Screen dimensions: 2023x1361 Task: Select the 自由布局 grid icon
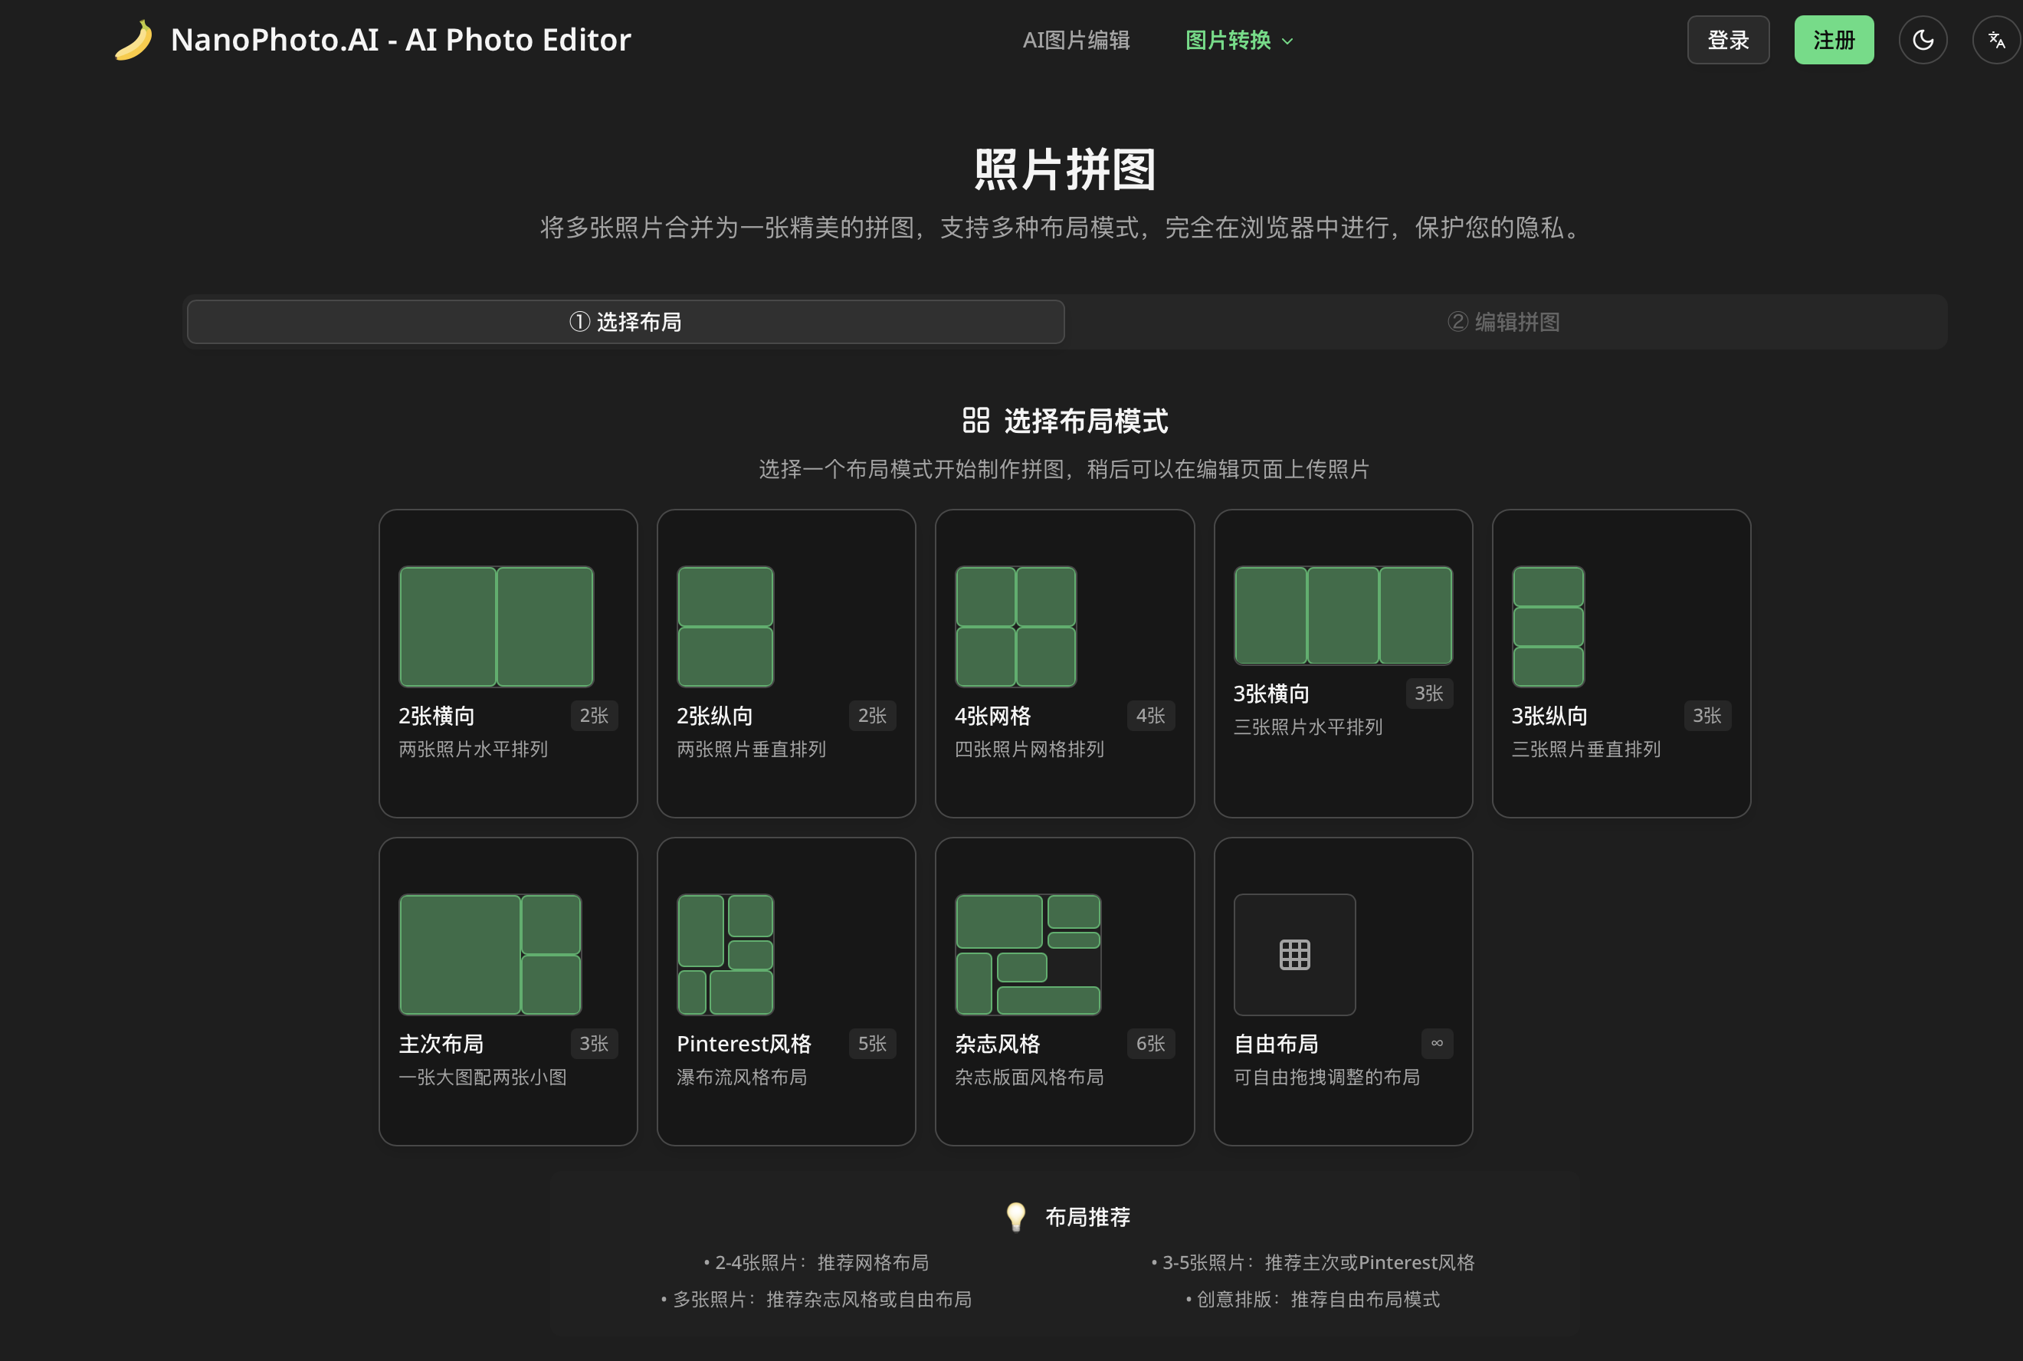click(x=1294, y=955)
